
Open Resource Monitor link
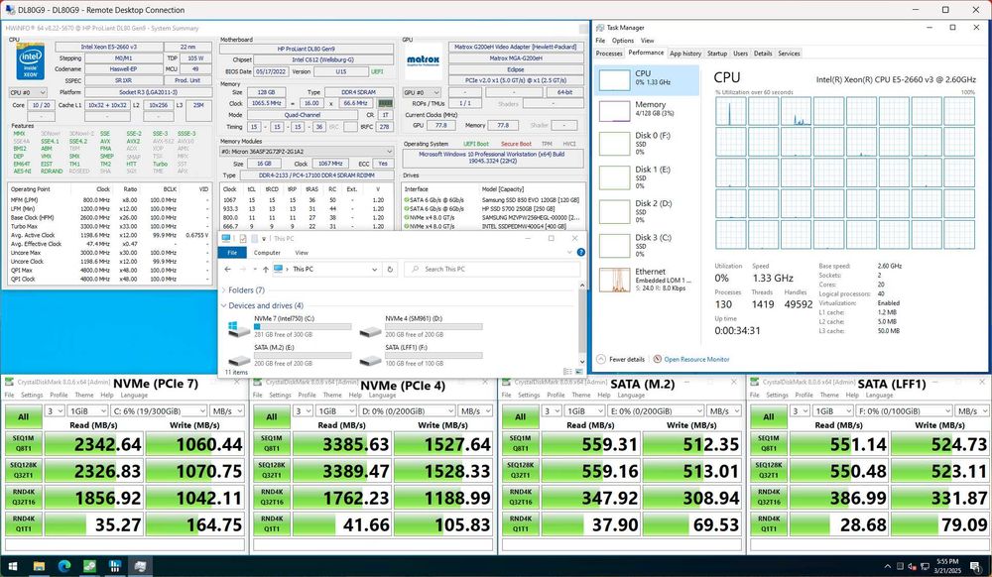(696, 360)
